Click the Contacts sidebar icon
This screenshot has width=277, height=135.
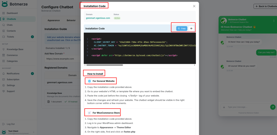pos(4,31)
